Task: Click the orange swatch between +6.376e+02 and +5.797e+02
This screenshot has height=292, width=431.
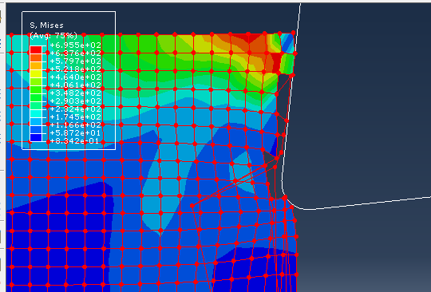Action: (36, 57)
